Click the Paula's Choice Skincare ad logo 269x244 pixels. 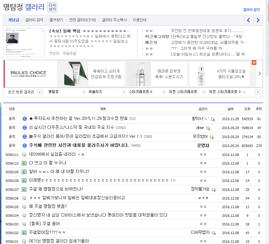coord(29,74)
